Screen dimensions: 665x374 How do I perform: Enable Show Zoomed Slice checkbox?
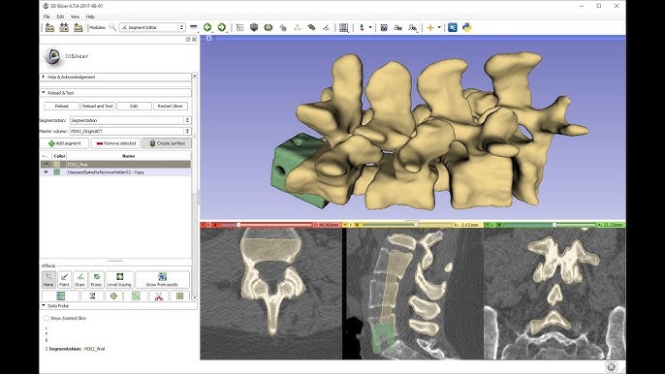47,318
